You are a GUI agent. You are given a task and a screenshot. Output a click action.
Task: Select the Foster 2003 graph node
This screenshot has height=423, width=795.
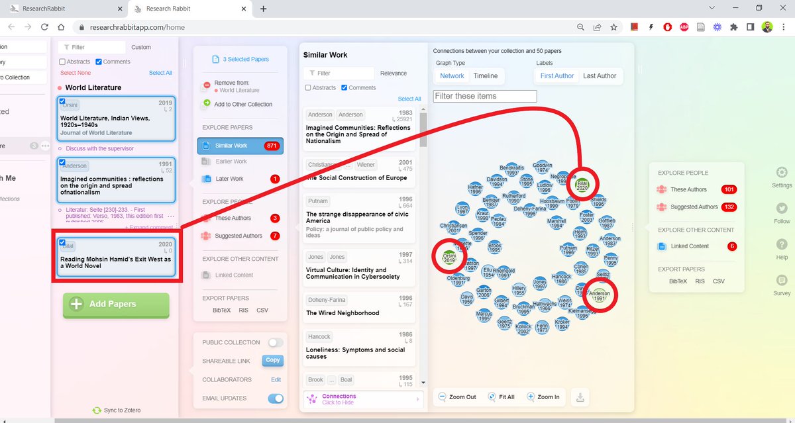[586, 217]
